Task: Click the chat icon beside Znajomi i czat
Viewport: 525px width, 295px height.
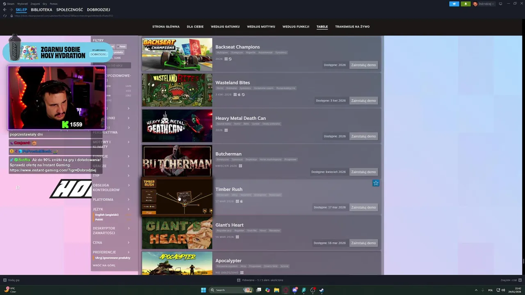Action: [520, 280]
